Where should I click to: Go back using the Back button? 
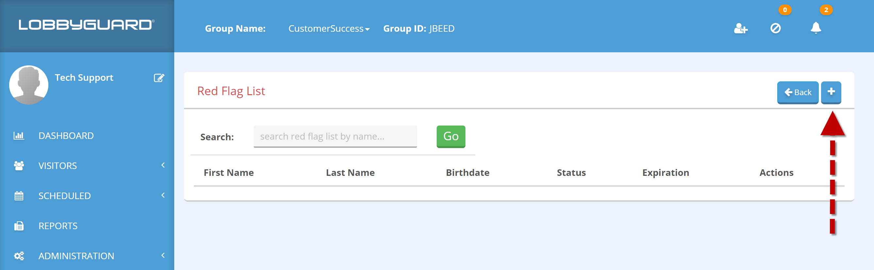pyautogui.click(x=798, y=92)
